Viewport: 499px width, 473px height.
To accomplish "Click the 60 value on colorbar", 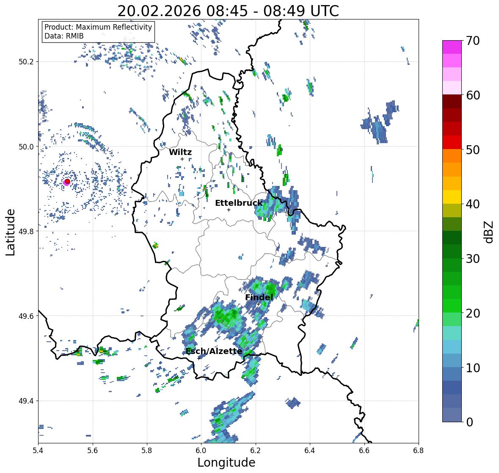I will click(x=473, y=95).
